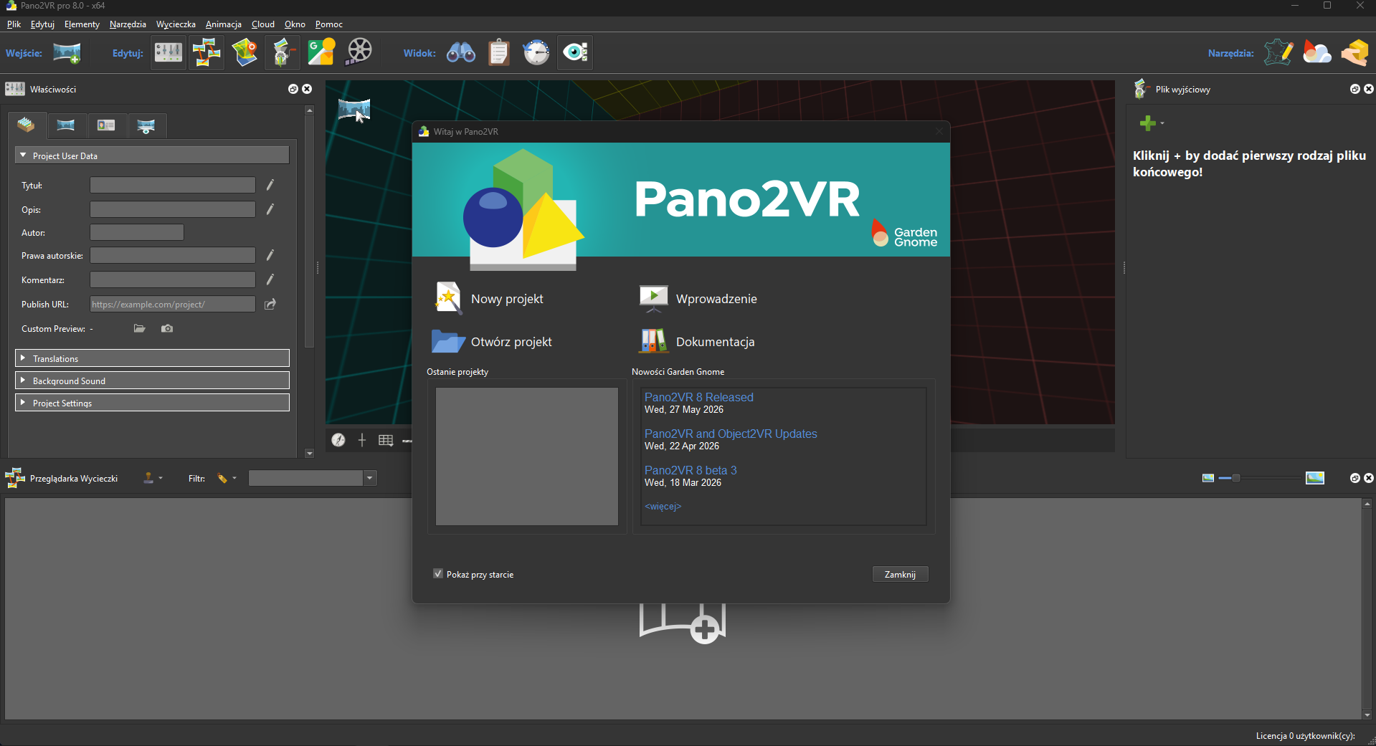Open the Tour Browser toolbar icon
Image resolution: width=1376 pixels, height=746 pixels.
207,53
